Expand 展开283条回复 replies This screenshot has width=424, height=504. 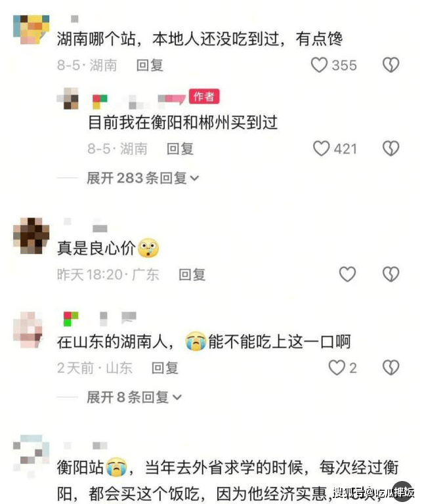(x=142, y=178)
